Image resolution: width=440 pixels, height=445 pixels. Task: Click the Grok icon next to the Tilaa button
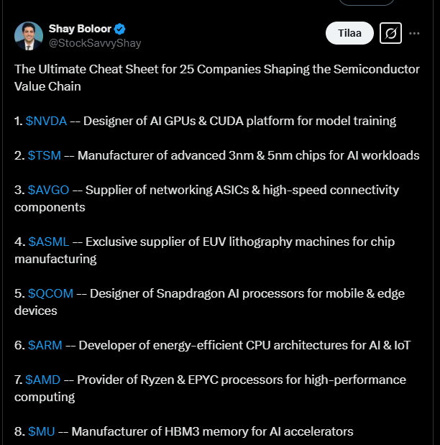(390, 33)
